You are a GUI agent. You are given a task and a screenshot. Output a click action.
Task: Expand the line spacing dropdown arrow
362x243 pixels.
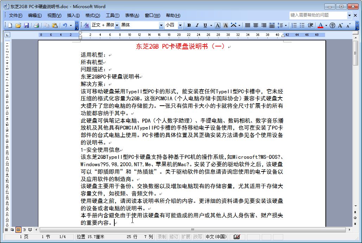[286, 25]
